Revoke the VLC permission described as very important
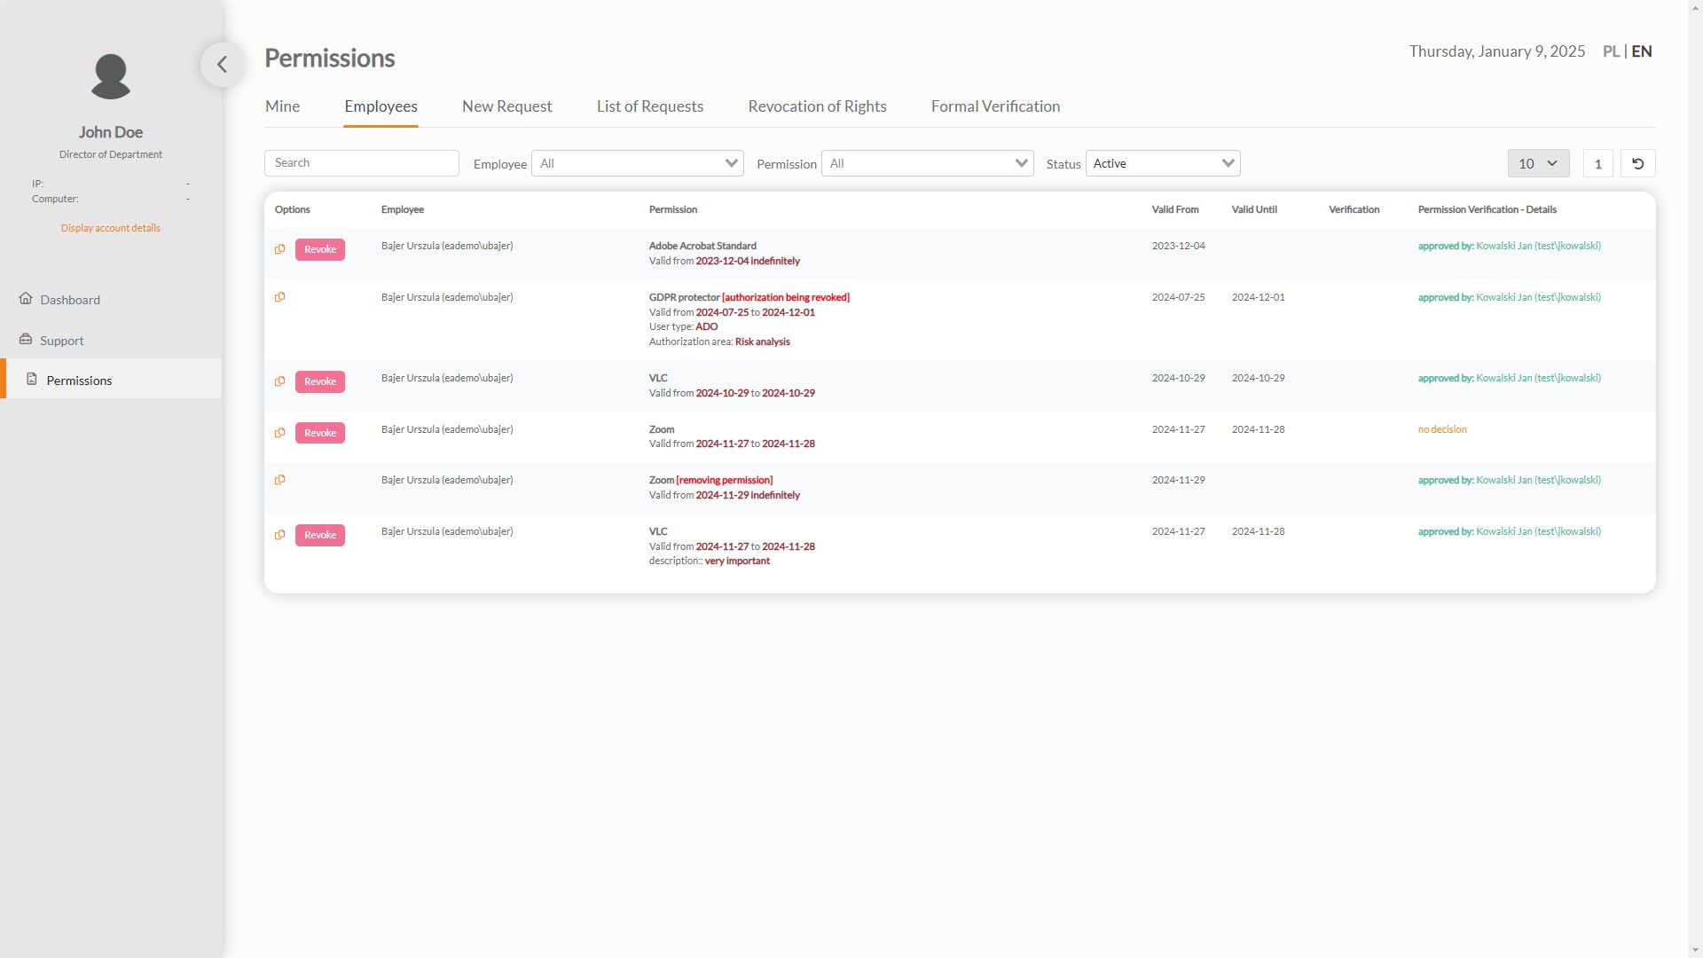1703x958 pixels. click(320, 535)
